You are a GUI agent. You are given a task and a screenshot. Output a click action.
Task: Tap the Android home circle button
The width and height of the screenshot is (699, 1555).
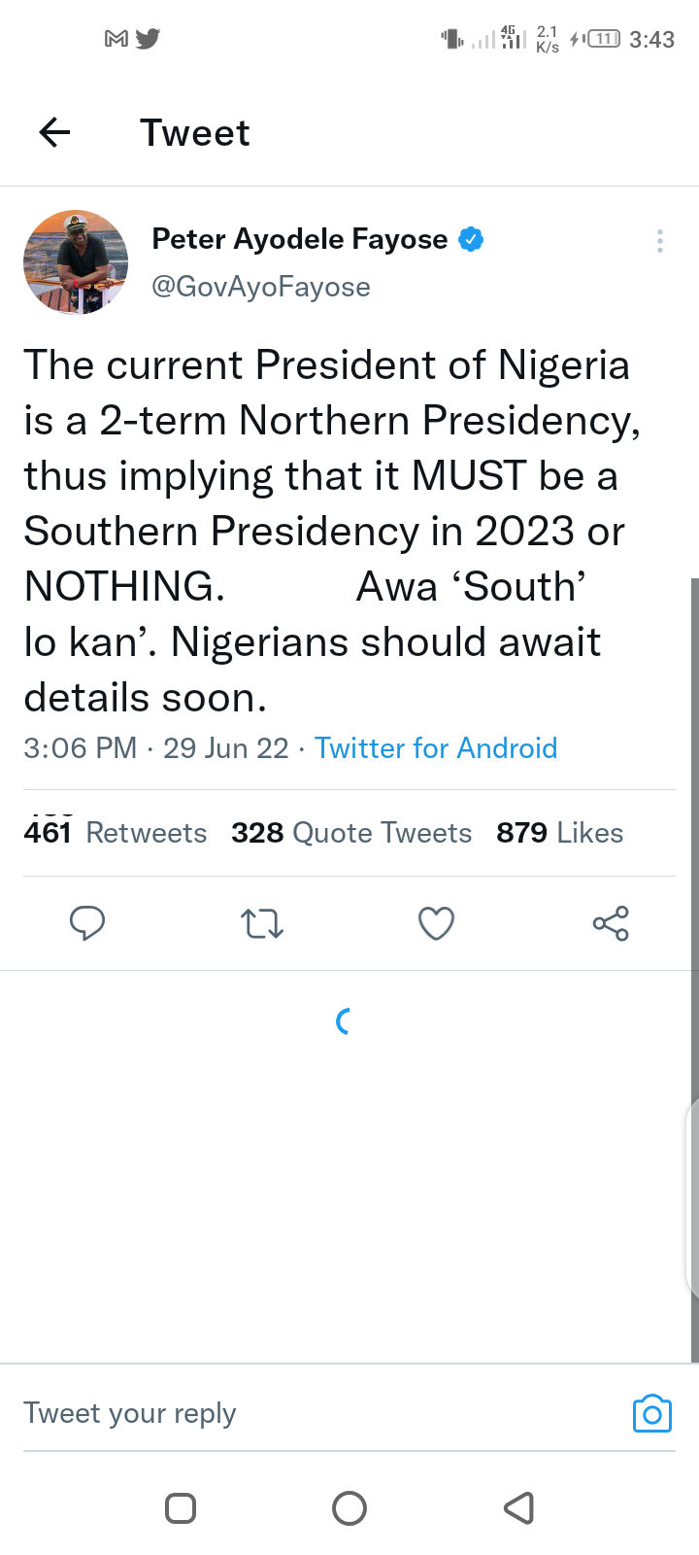click(349, 1508)
